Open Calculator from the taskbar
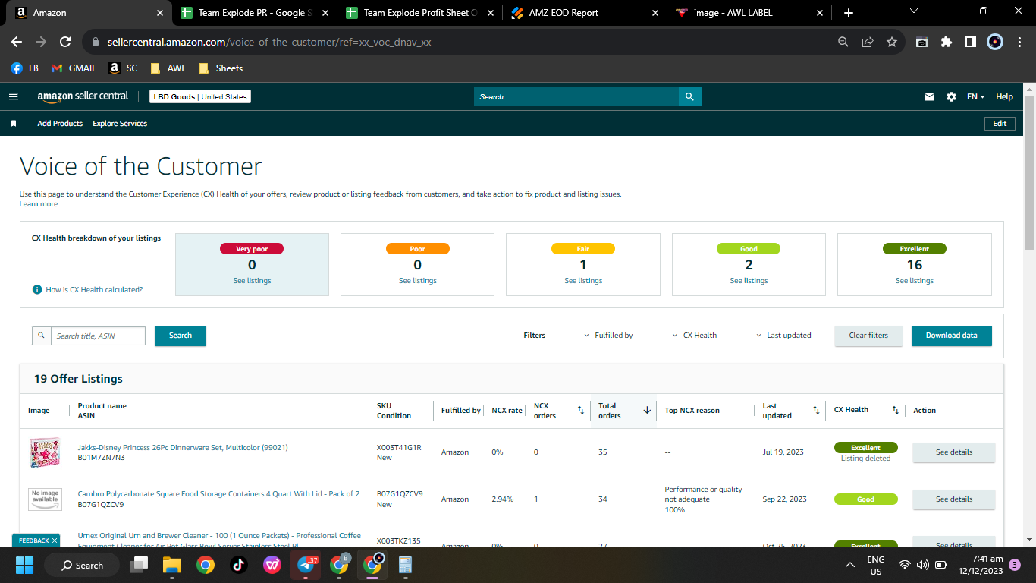1036x583 pixels. point(405,565)
